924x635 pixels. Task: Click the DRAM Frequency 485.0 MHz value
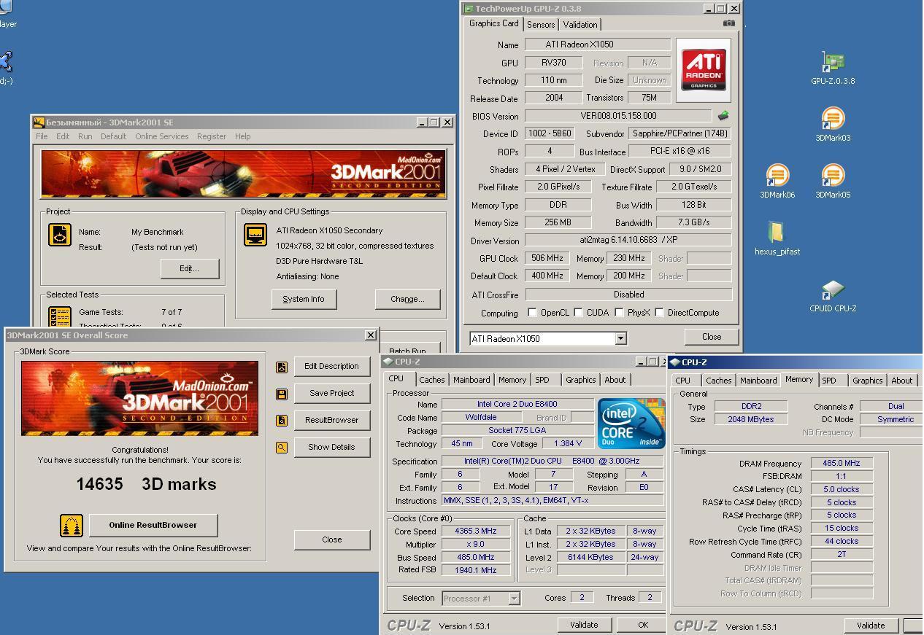click(842, 463)
